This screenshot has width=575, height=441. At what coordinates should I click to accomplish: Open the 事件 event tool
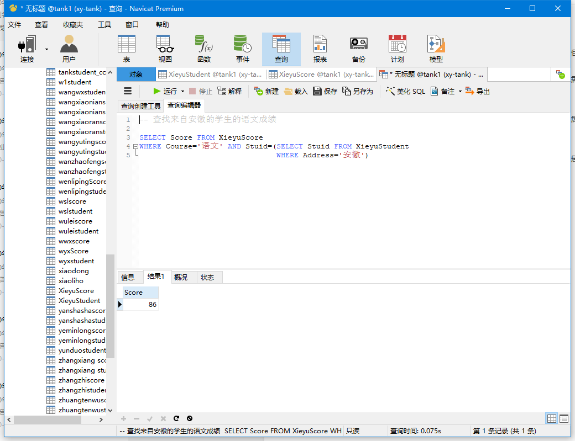point(242,49)
